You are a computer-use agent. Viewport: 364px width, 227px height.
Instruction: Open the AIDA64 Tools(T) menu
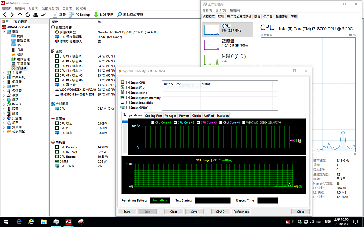[x=67, y=8]
